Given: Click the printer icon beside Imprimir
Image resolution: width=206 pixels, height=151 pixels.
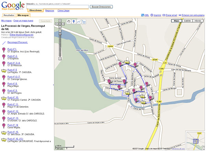Looking at the screenshot, I should coord(152,15).
